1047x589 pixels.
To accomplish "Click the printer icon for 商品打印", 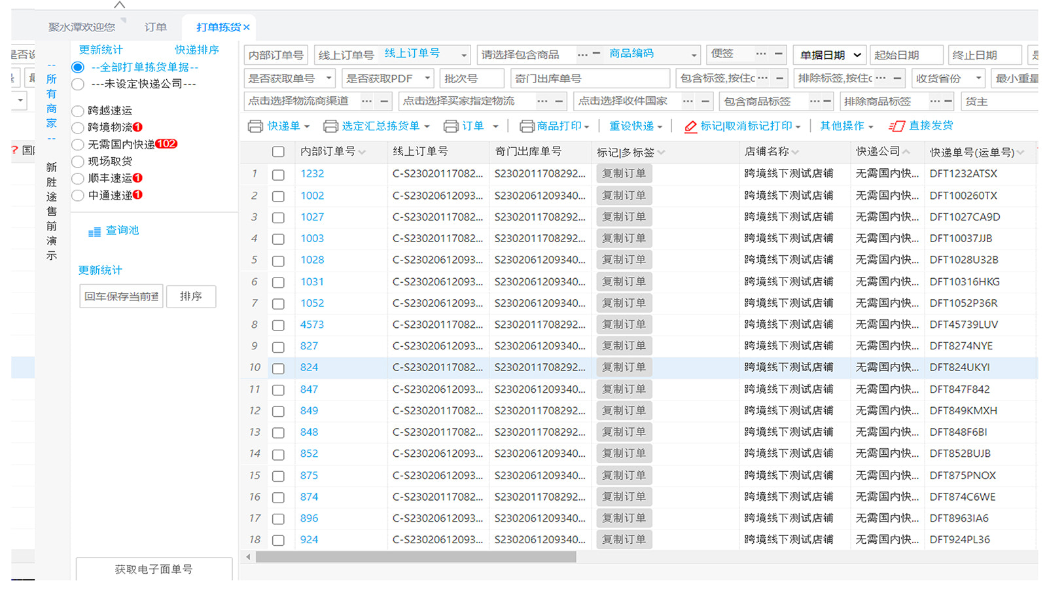I will point(527,126).
